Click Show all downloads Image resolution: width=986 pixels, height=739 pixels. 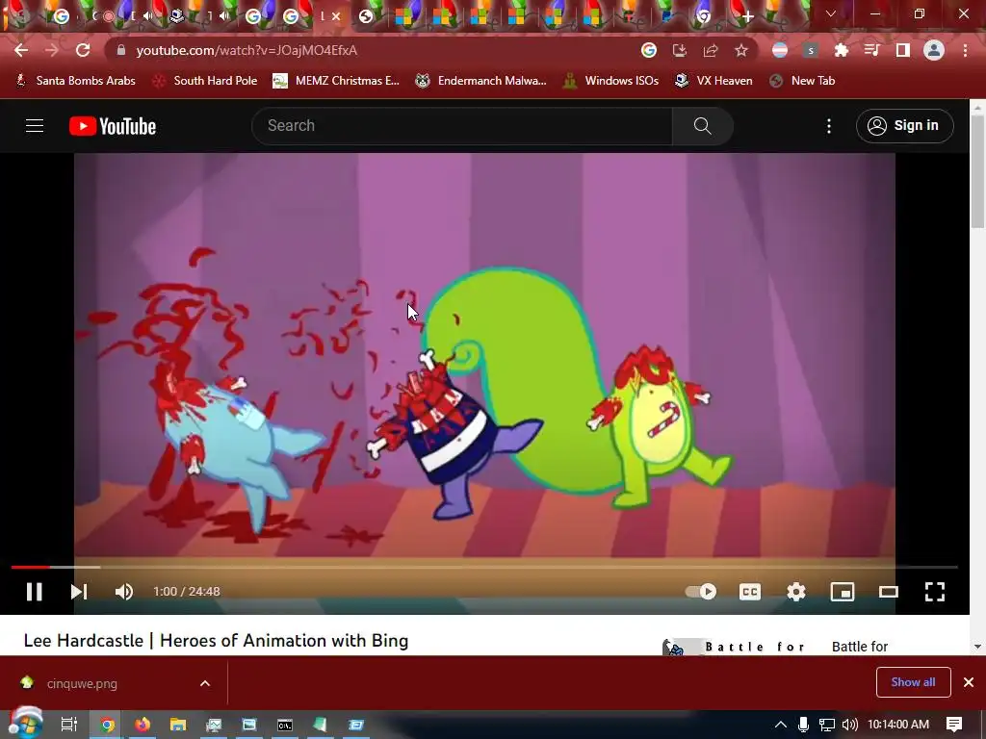[913, 682]
